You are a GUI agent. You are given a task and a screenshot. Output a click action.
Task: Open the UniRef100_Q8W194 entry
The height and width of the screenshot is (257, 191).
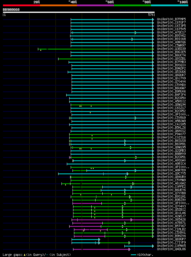tap(171, 104)
